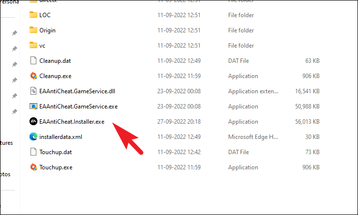Click the Cleanup.dat file icon

click(x=33, y=61)
